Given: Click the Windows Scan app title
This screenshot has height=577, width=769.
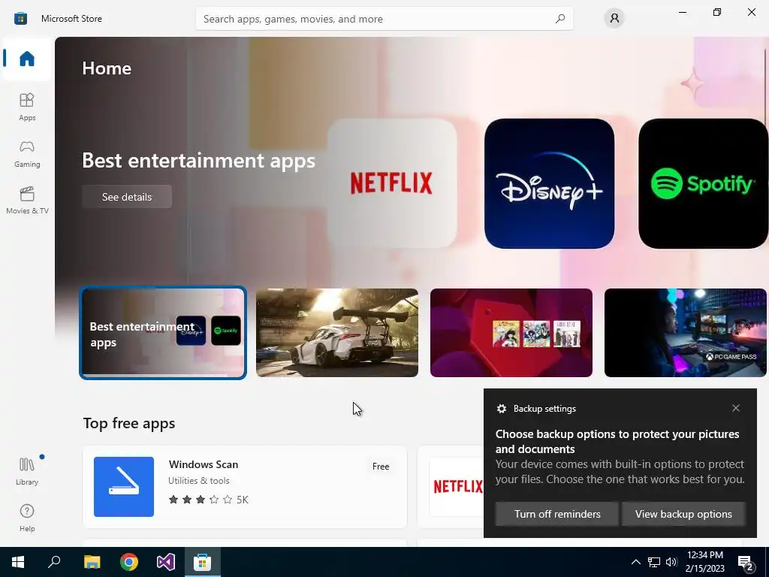Looking at the screenshot, I should pyautogui.click(x=204, y=464).
